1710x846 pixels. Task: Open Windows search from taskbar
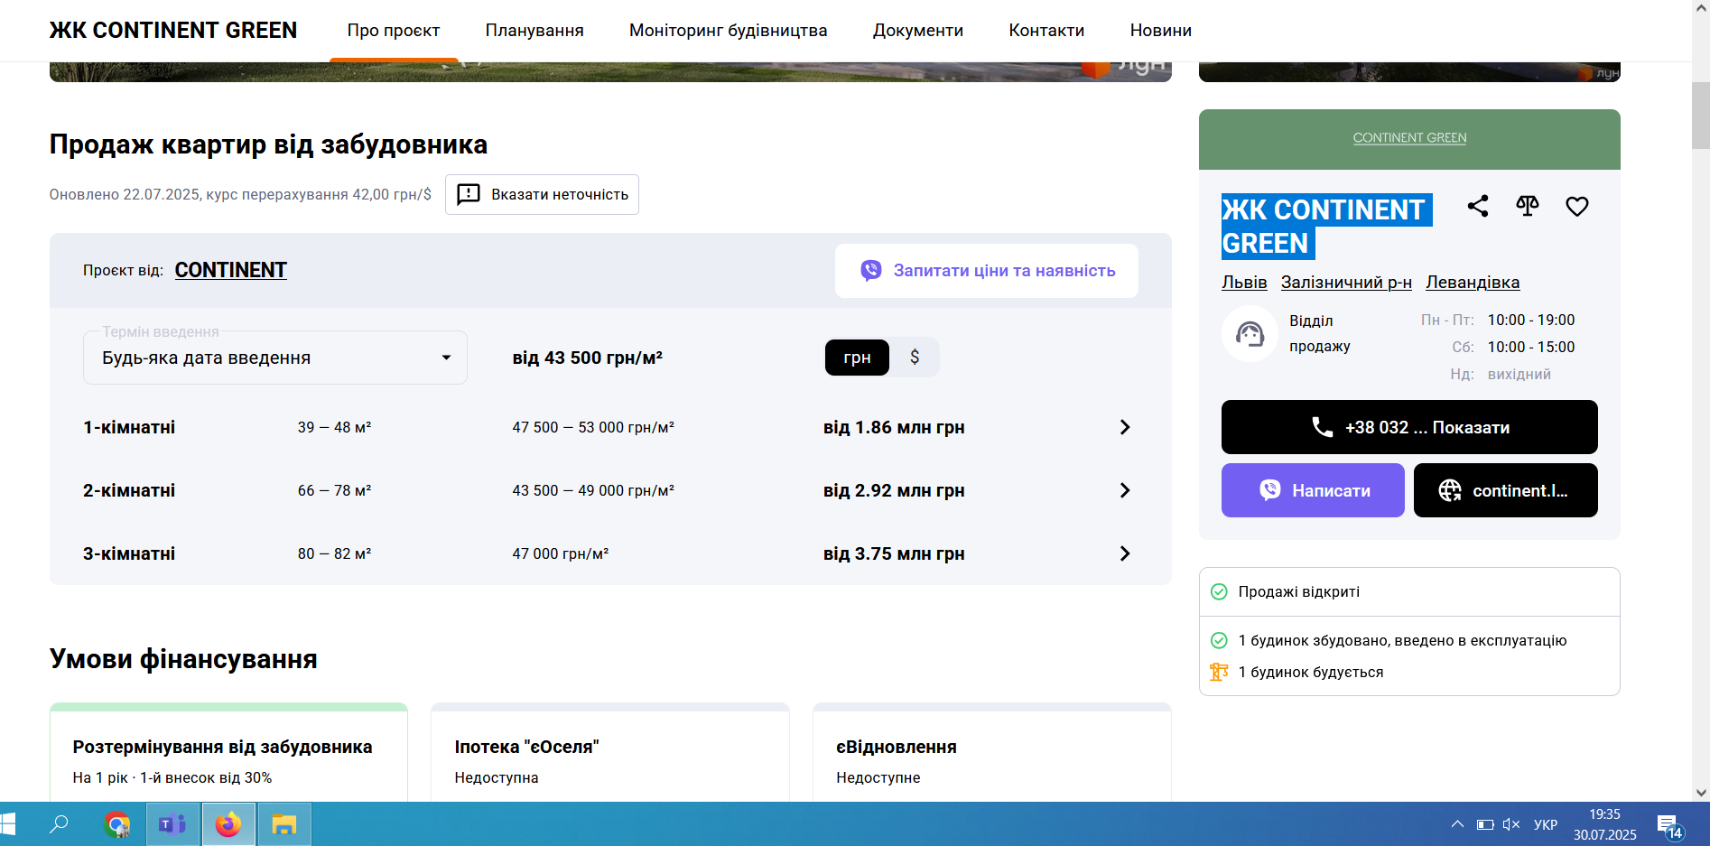[x=59, y=823]
